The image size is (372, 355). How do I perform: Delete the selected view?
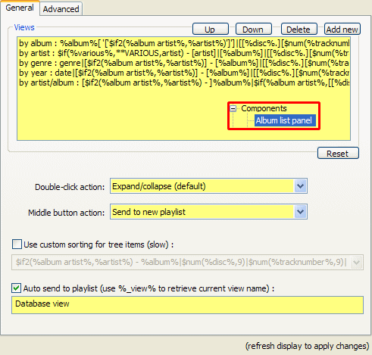click(299, 30)
